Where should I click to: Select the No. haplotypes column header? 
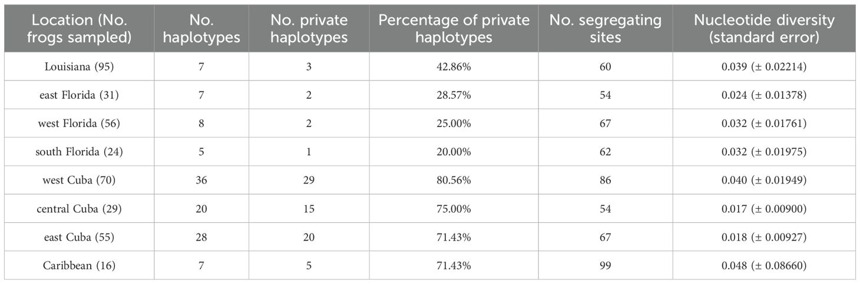pos(201,28)
